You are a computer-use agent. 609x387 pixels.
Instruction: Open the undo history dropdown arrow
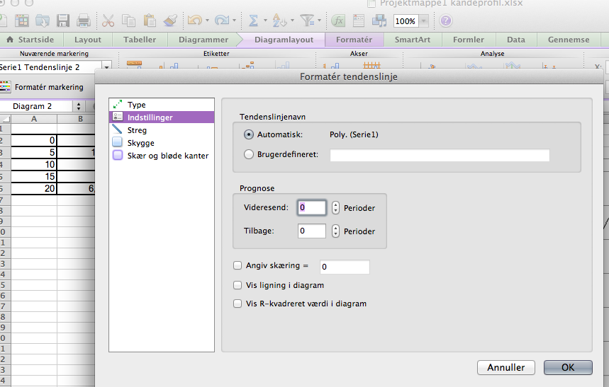click(208, 21)
